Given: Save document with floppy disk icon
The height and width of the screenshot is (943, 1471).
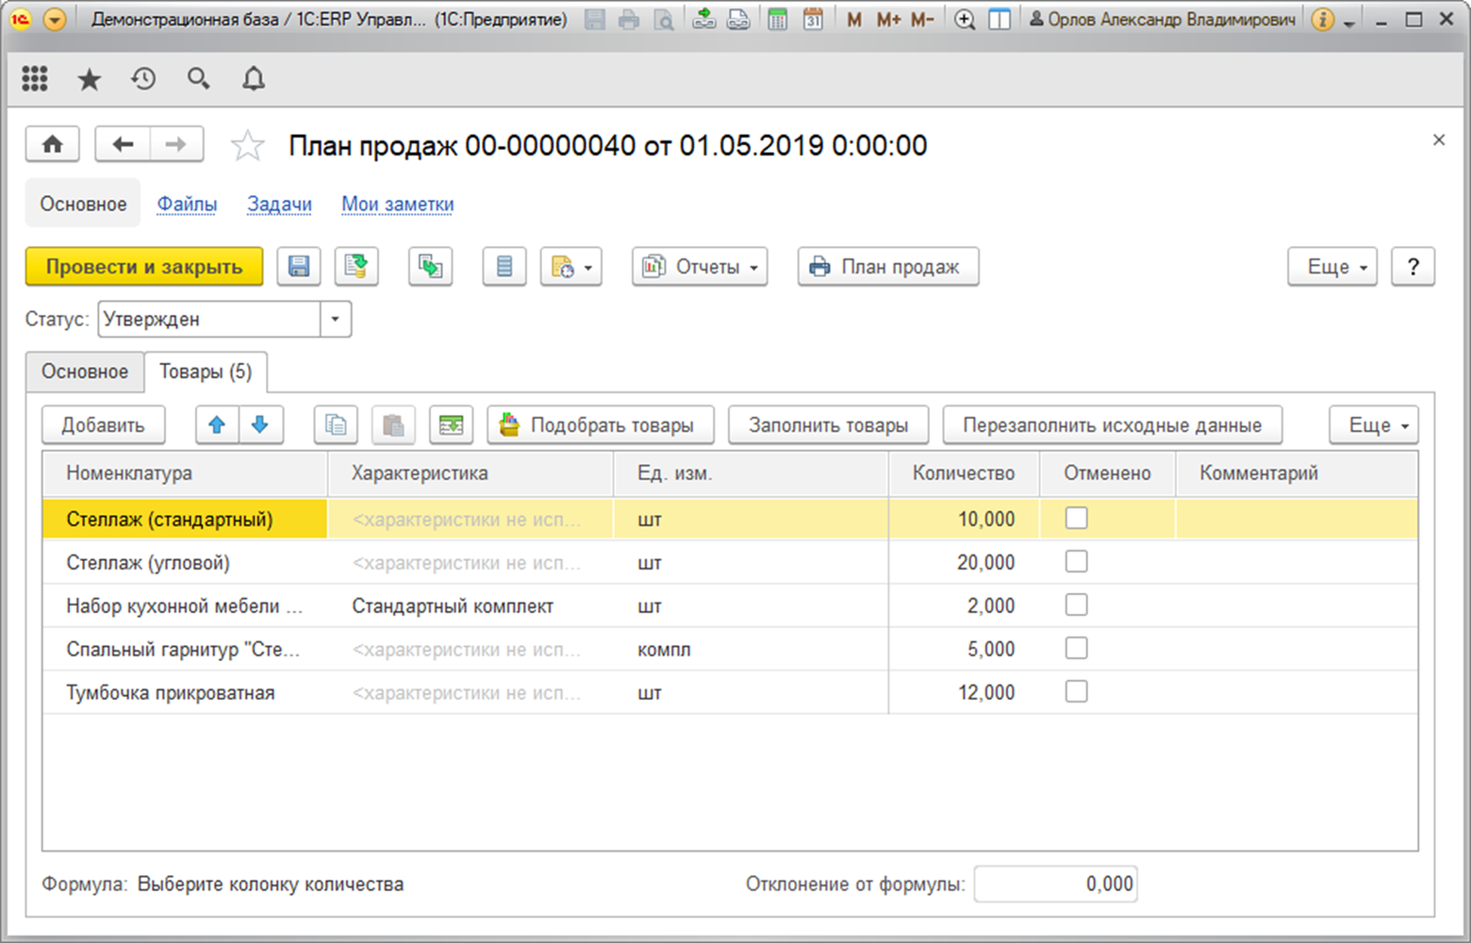Looking at the screenshot, I should tap(299, 267).
